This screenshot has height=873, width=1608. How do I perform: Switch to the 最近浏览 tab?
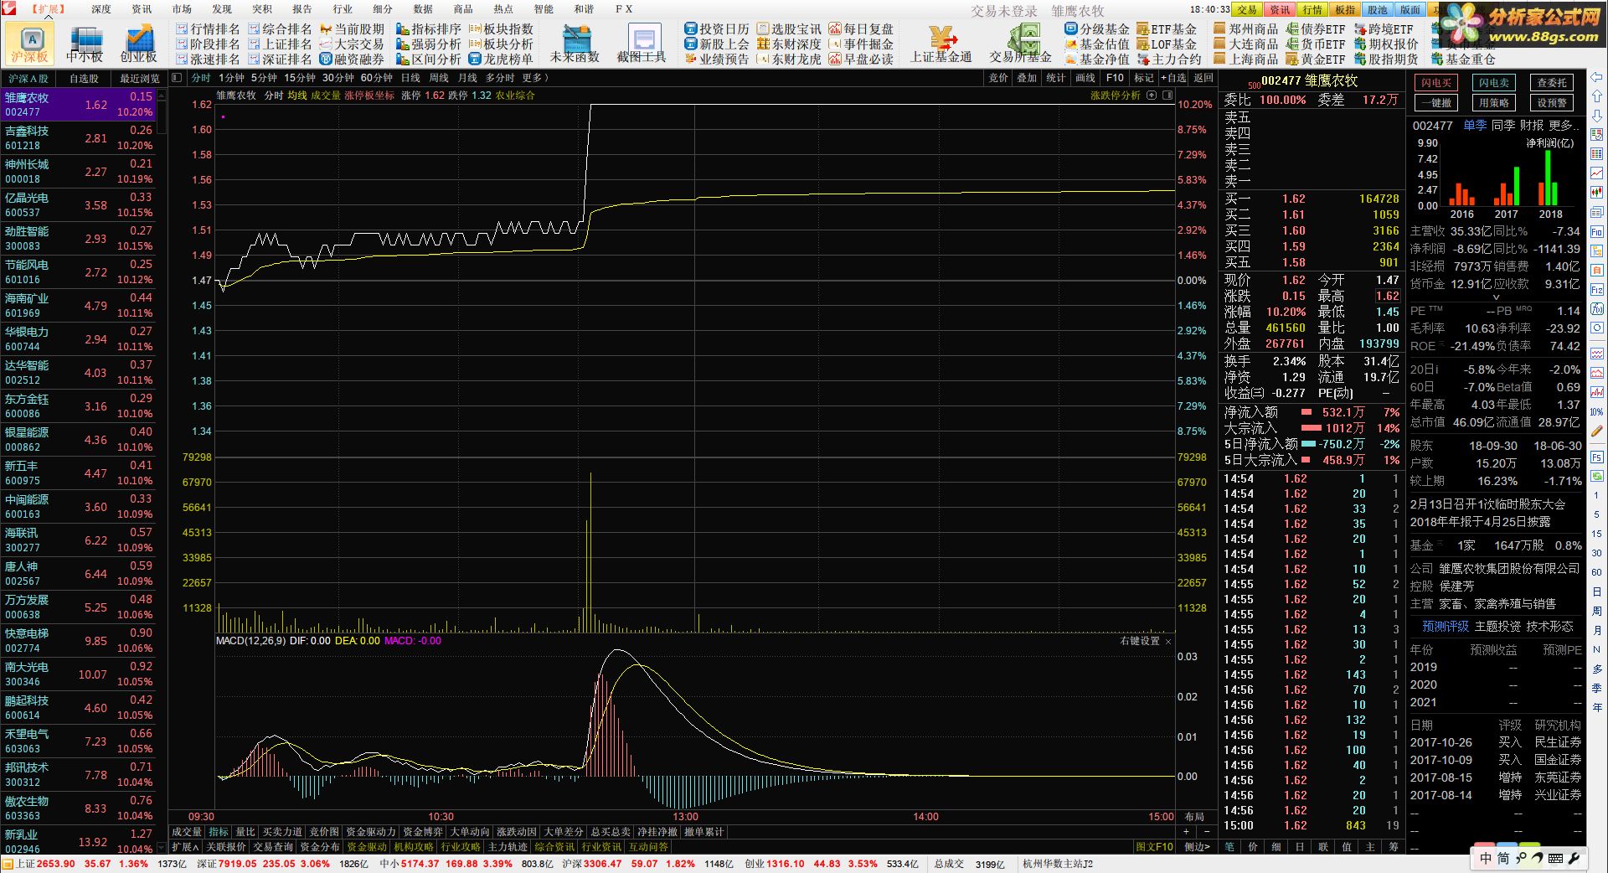click(139, 79)
